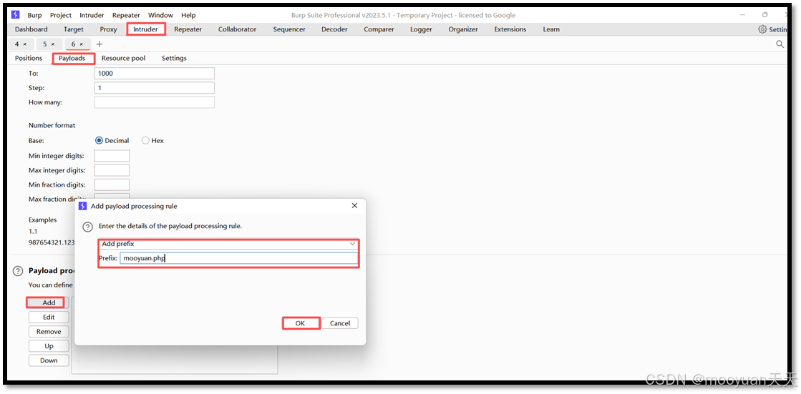Screen dimensions: 801x394
Task: Open the Settings gear icon
Action: (x=762, y=29)
